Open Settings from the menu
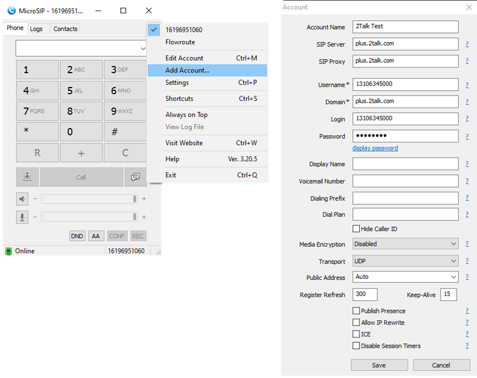 [x=207, y=83]
